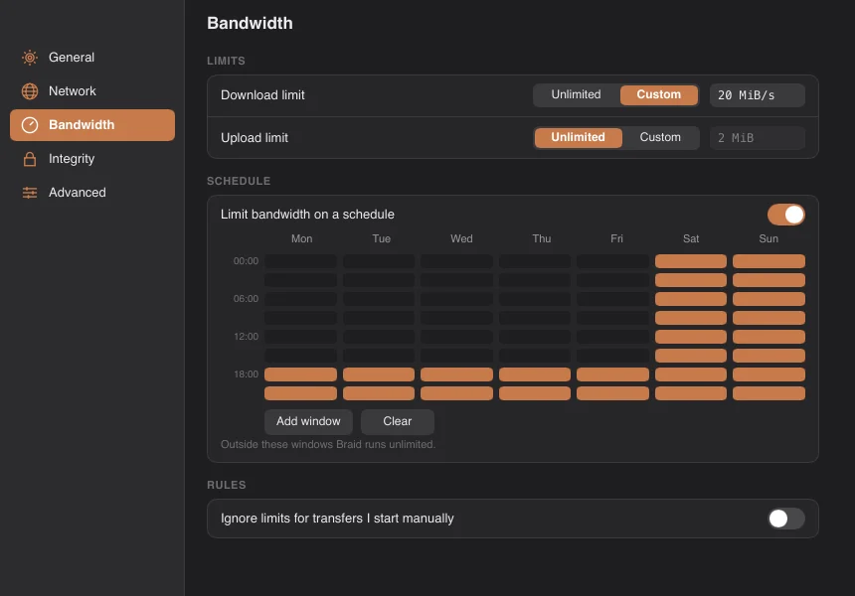Toggle the Tue 12:00 schedule cell
Image resolution: width=855 pixels, height=596 pixels.
click(379, 337)
